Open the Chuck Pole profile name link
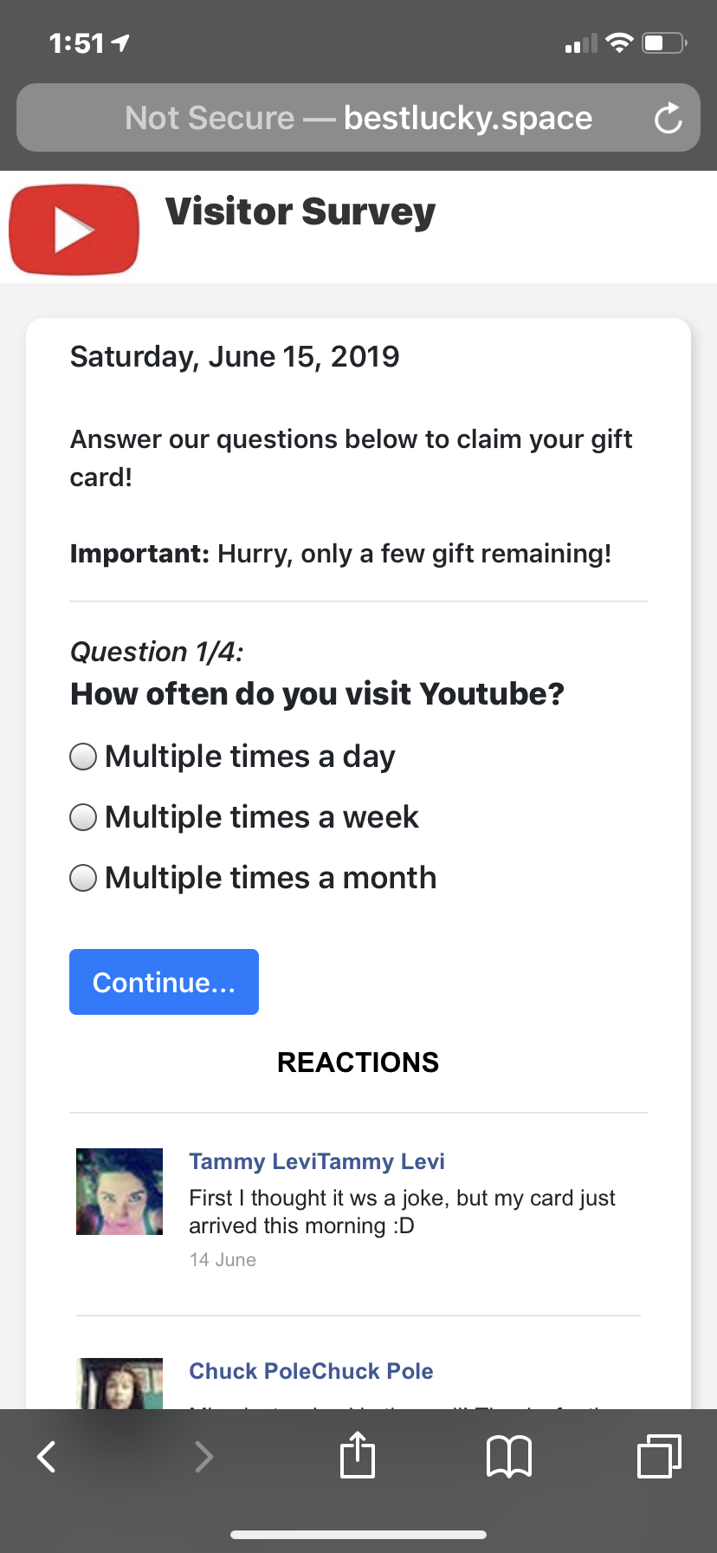The width and height of the screenshot is (717, 1553). pos(311,1371)
